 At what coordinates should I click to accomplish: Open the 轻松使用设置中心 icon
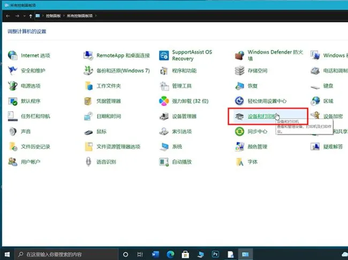tap(239, 101)
